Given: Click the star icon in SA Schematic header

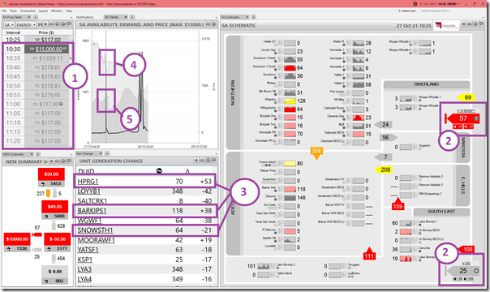Looking at the screenshot, I should click(x=464, y=24).
